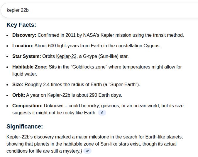Open the dotted-underlined Kepler-22 star link
This screenshot has height=157, width=198.
coord(66,56)
